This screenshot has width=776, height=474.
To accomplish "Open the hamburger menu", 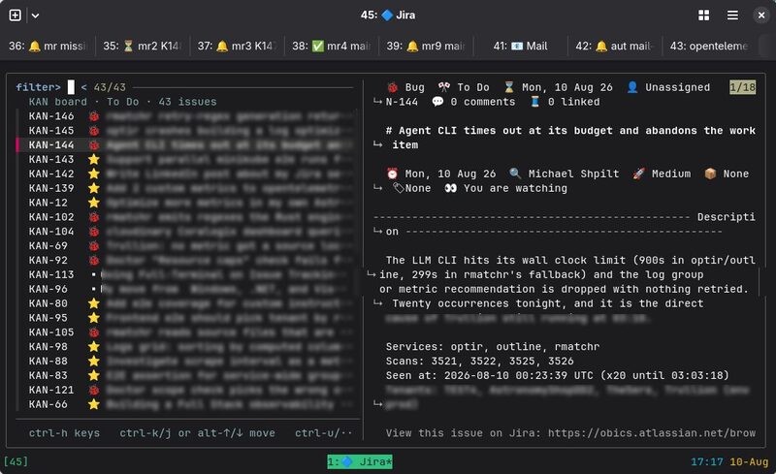I will (732, 16).
